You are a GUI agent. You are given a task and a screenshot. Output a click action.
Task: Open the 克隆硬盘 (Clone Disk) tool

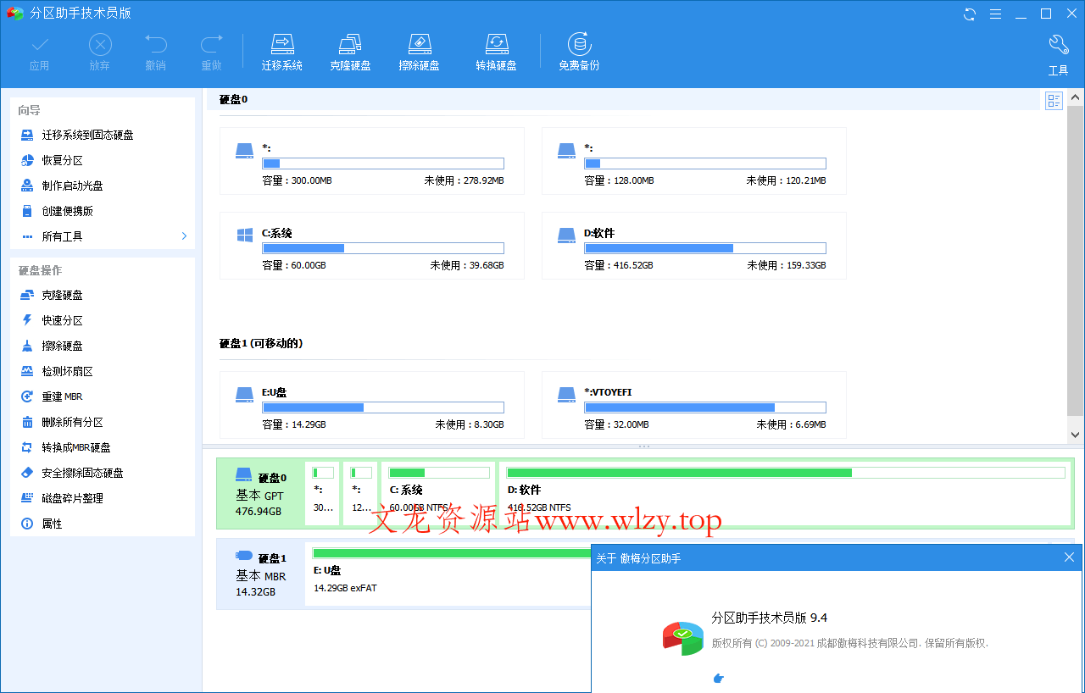pos(350,49)
